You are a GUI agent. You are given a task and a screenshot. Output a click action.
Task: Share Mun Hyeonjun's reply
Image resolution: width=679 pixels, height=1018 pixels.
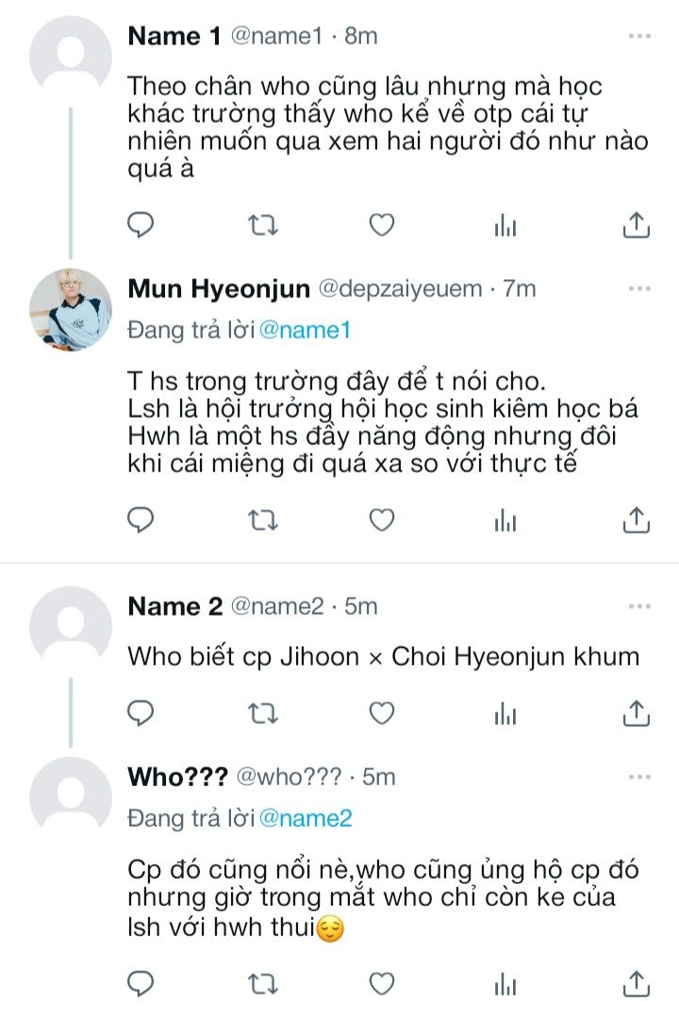[x=637, y=519]
